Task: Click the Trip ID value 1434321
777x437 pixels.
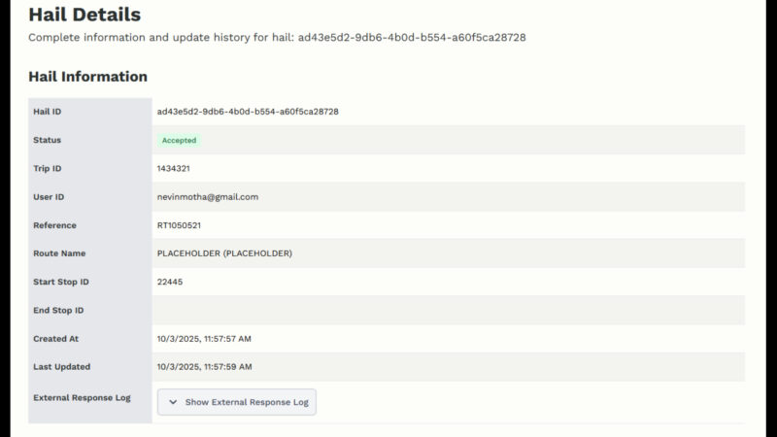Action: point(173,168)
